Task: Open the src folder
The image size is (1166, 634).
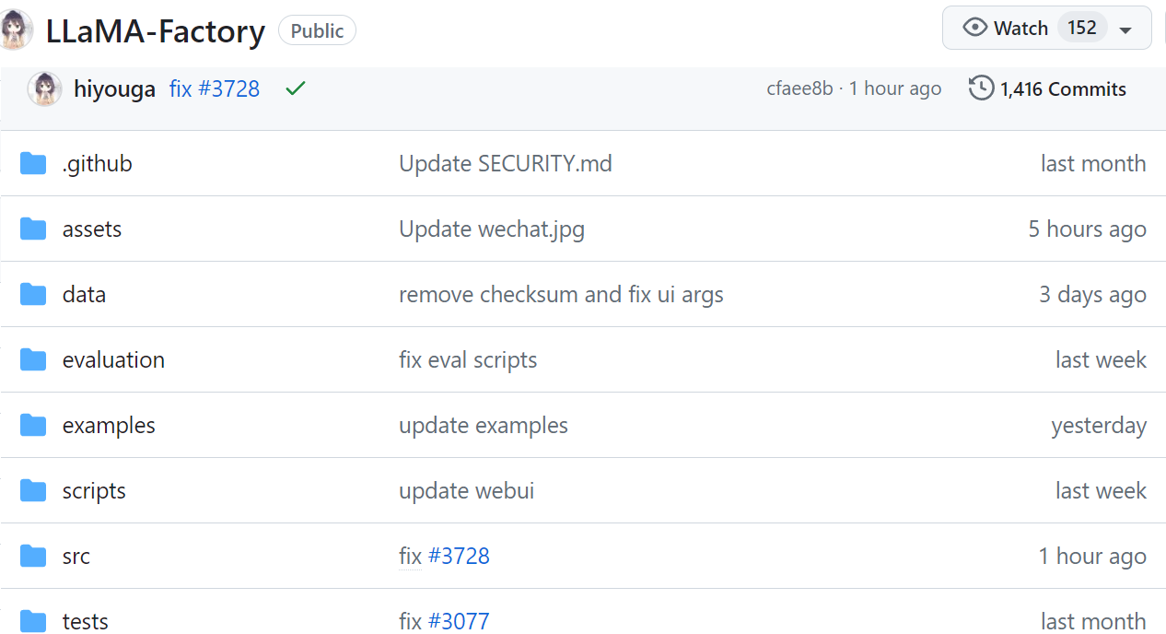Action: click(x=76, y=557)
